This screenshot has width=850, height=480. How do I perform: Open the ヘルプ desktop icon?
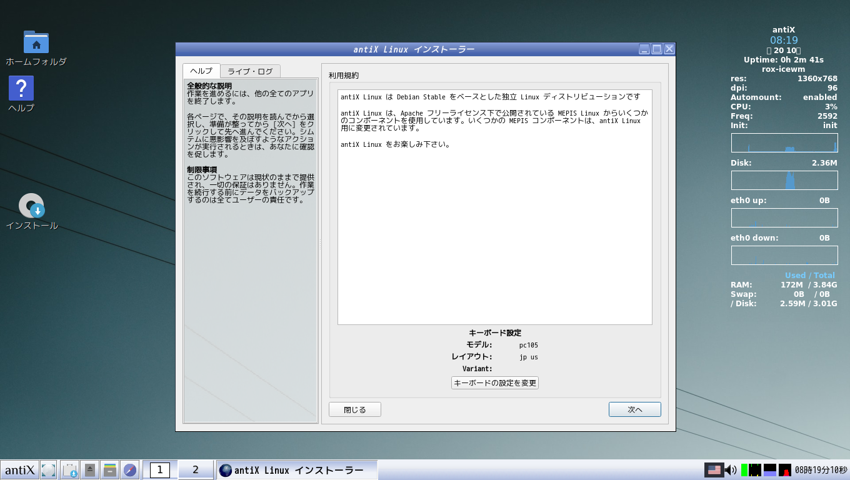tap(21, 94)
